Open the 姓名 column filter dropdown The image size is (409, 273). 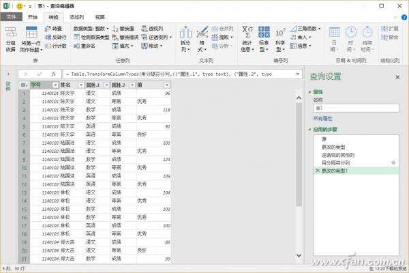pyautogui.click(x=81, y=85)
